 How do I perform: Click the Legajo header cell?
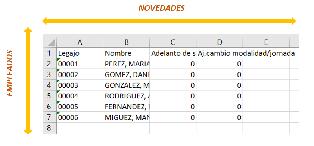tap(80, 53)
